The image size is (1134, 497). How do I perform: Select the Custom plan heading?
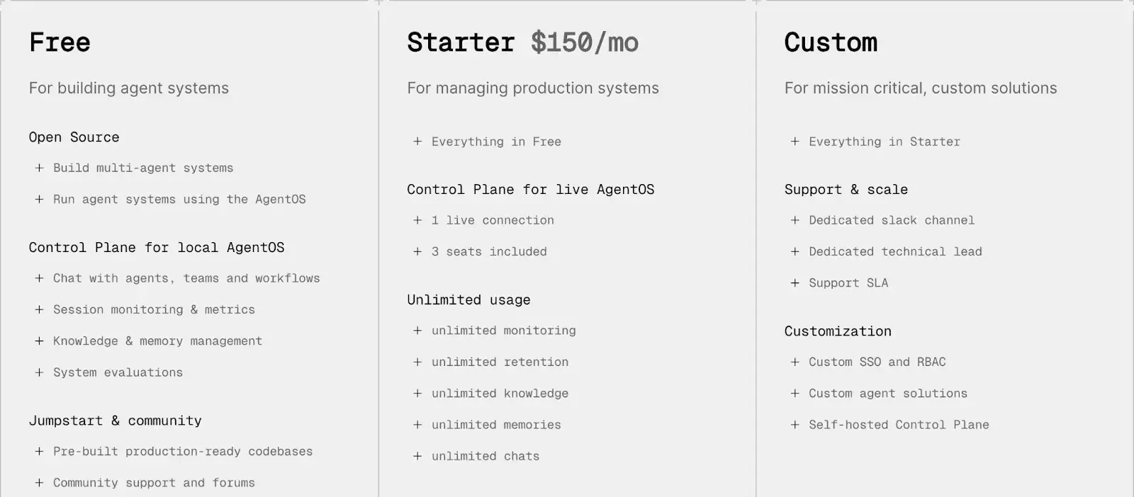pyautogui.click(x=831, y=42)
